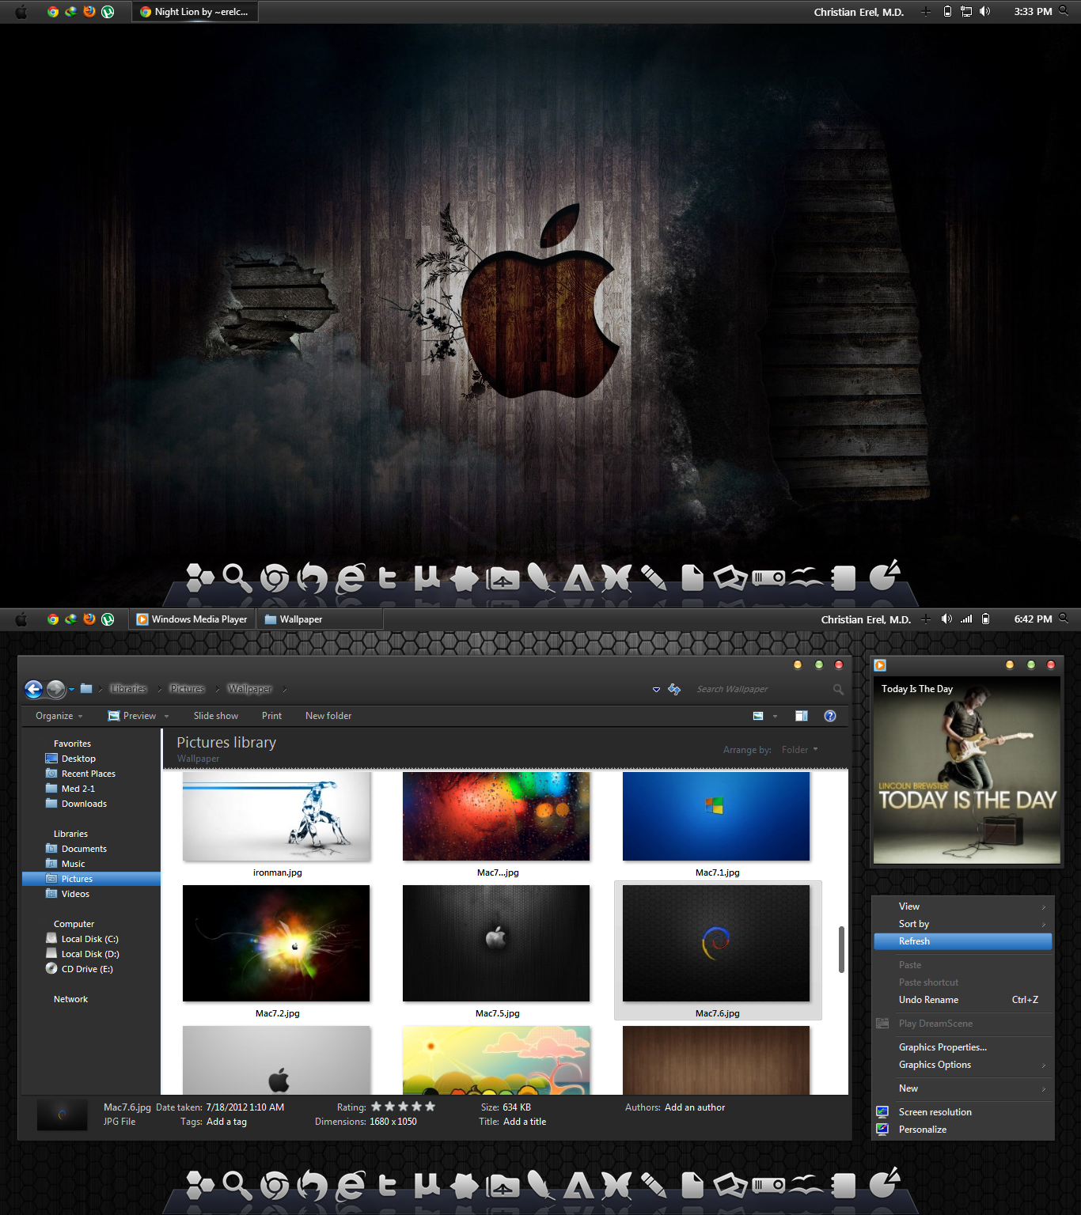This screenshot has height=1215, width=1081.
Task: Select the Mac7.1.jpg Windows logo thumbnail
Action: click(x=716, y=816)
